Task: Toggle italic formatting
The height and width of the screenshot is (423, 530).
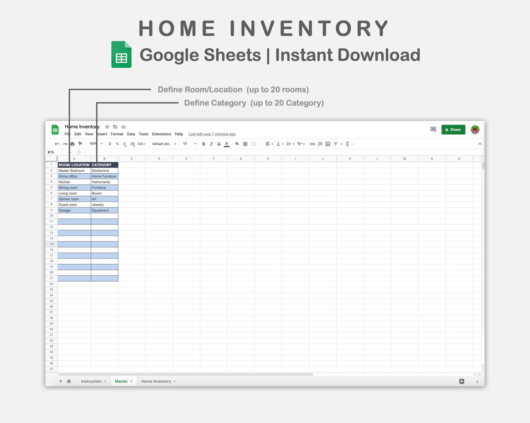Action: (x=211, y=144)
